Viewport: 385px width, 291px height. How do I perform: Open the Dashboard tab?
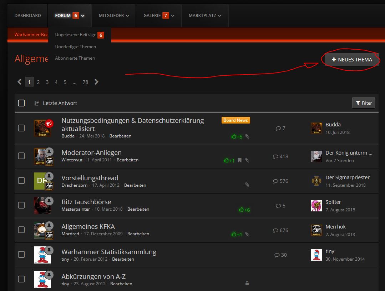point(28,15)
